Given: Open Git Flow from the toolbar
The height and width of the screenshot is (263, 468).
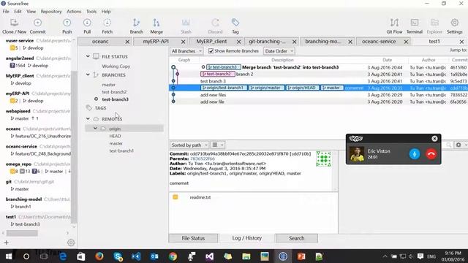Looking at the screenshot, I should [394, 23].
